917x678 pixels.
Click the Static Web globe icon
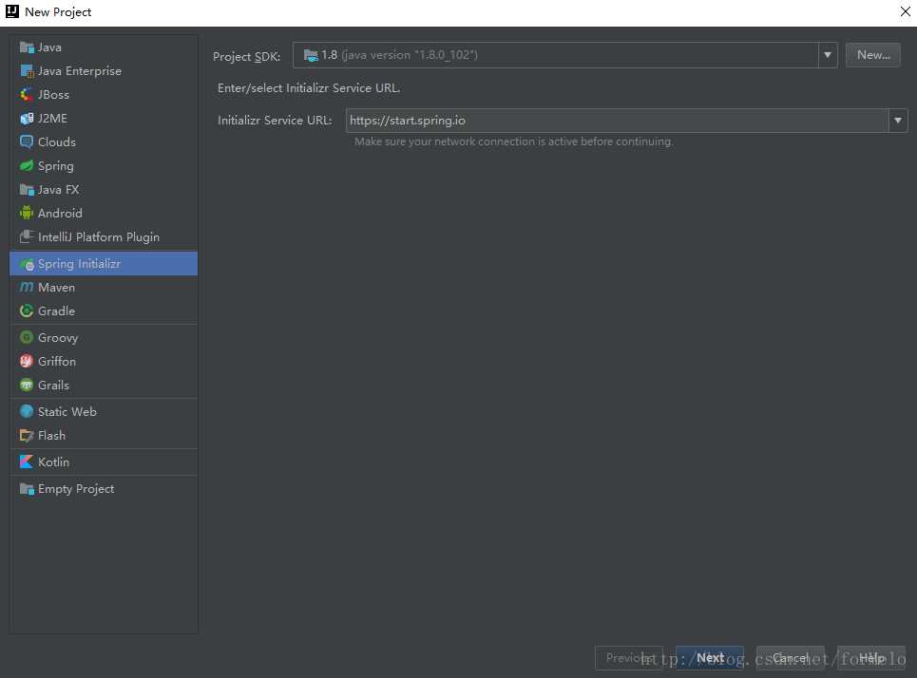[27, 411]
